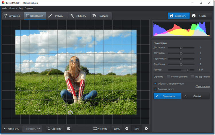The height and width of the screenshot is (135, 215).
Task: Click the Геометрия section heading
Action: (x=160, y=43)
